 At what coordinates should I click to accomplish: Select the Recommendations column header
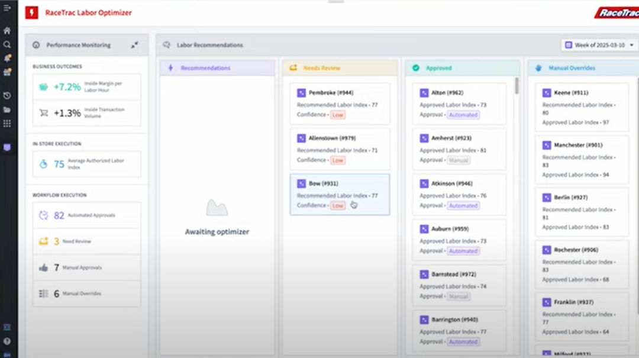coord(217,67)
